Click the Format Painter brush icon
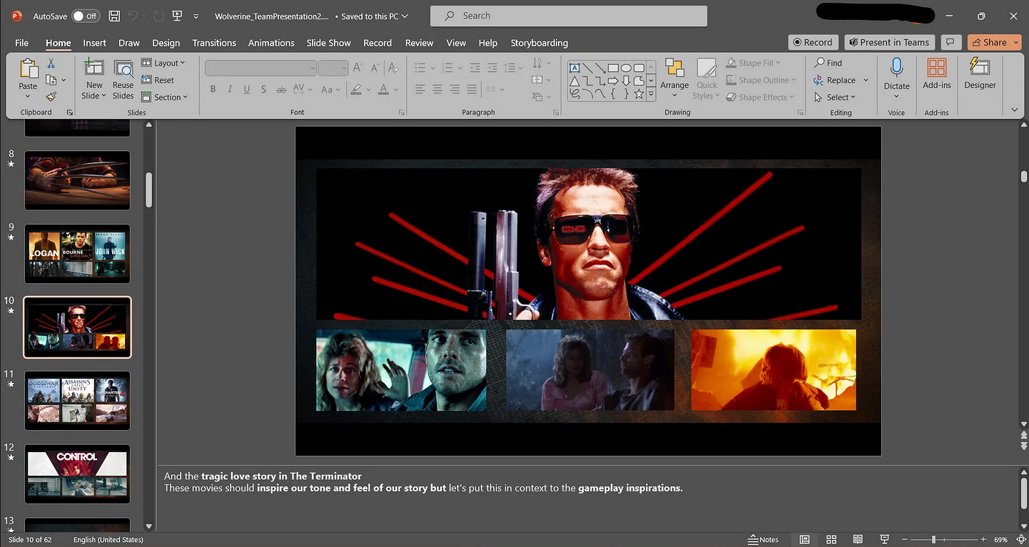1029x547 pixels. click(x=51, y=97)
